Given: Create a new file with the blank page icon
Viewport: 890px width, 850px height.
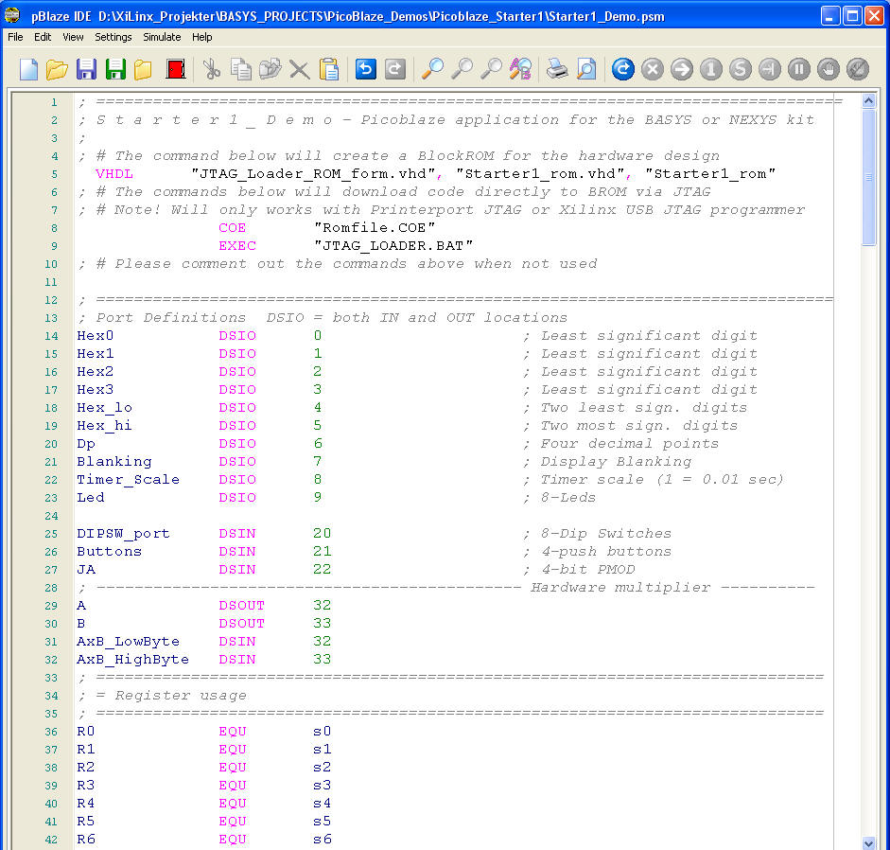Looking at the screenshot, I should point(28,69).
